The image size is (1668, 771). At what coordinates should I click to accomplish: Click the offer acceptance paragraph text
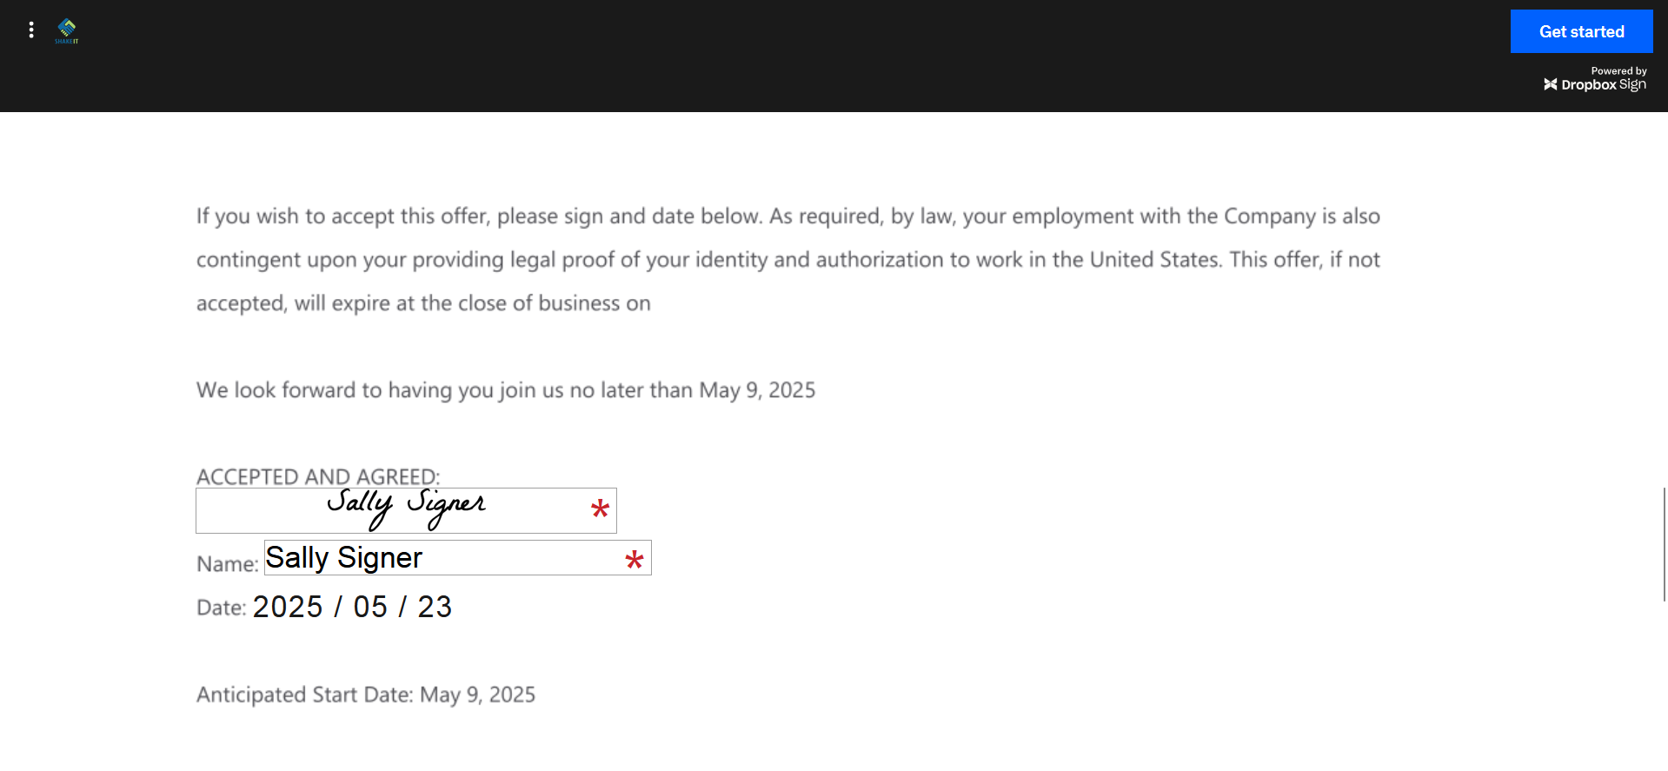(x=788, y=259)
